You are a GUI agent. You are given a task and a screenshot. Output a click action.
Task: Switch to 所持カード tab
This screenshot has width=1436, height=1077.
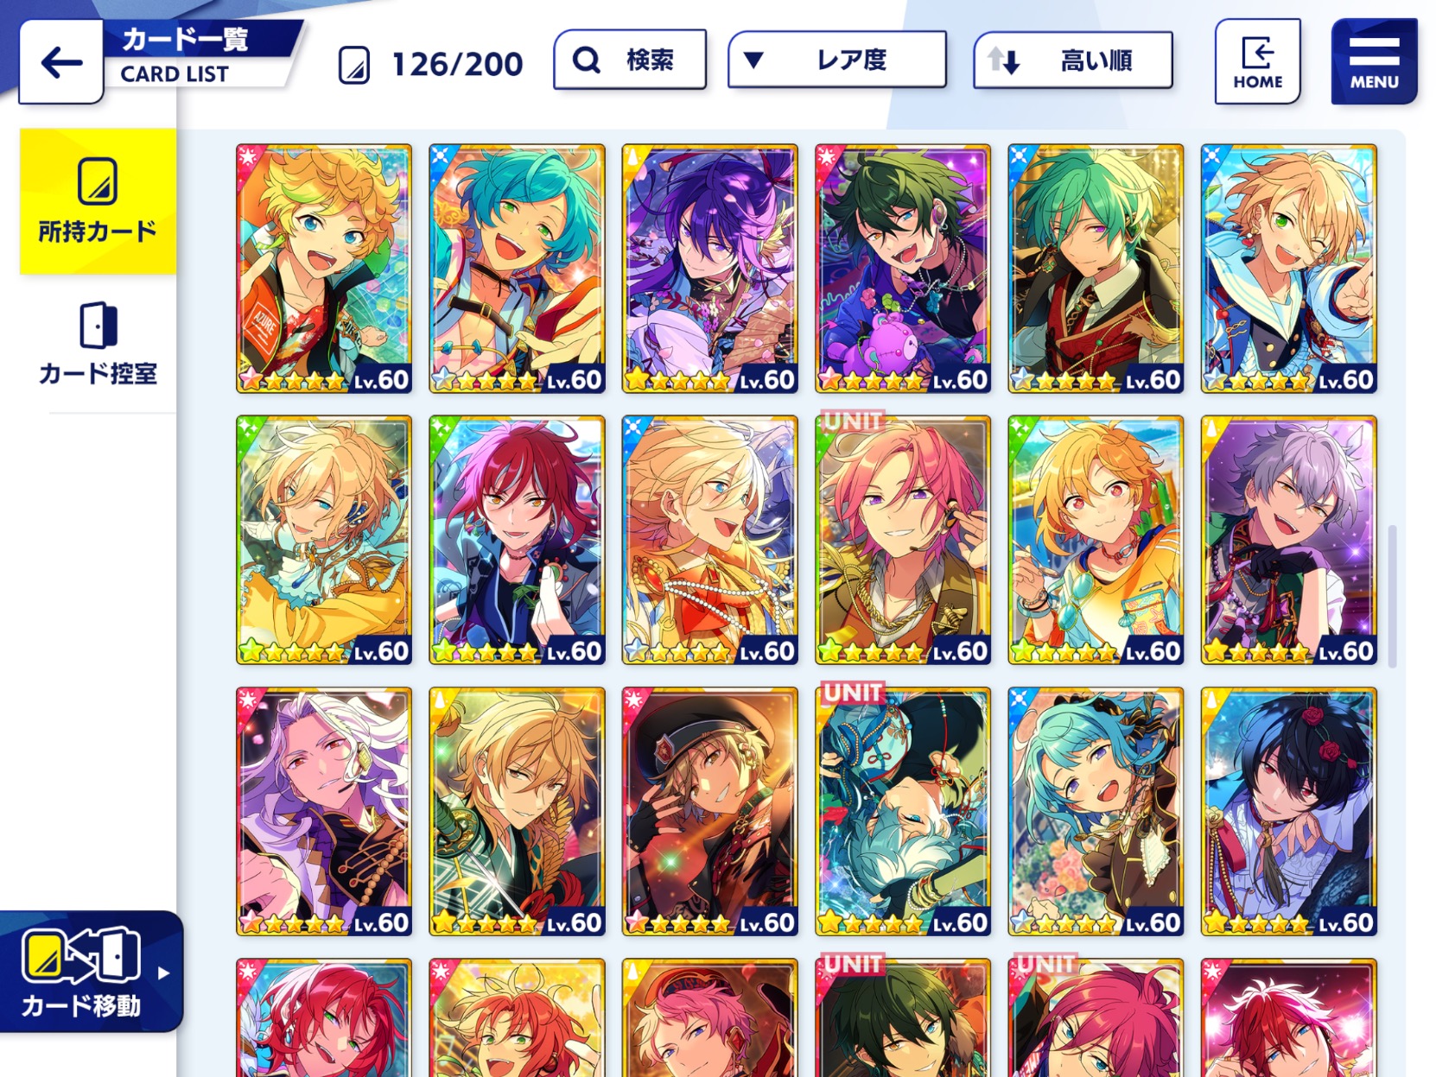coord(98,201)
